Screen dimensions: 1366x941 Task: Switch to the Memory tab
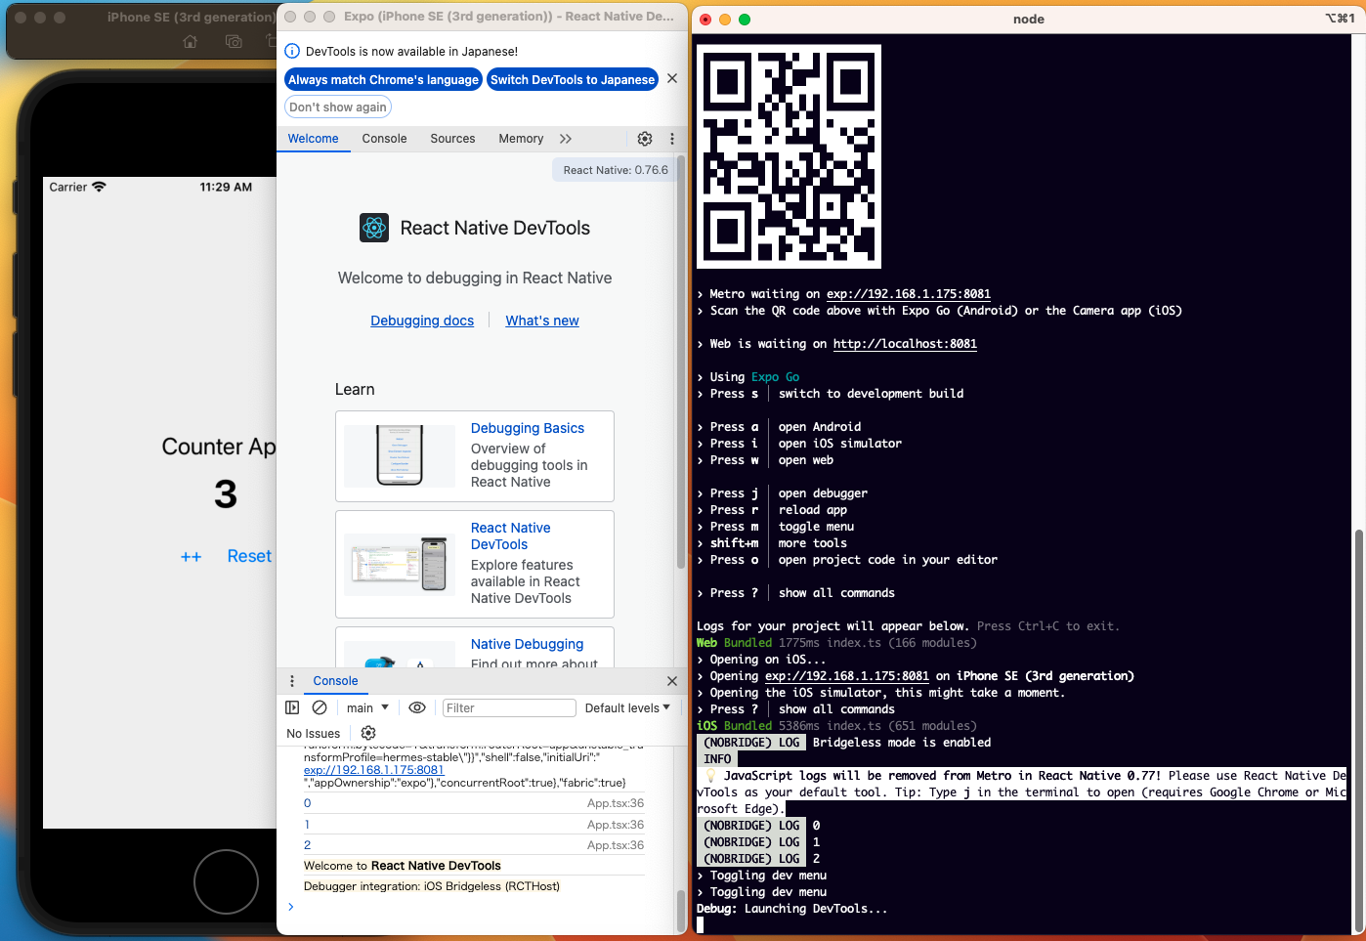pos(521,139)
